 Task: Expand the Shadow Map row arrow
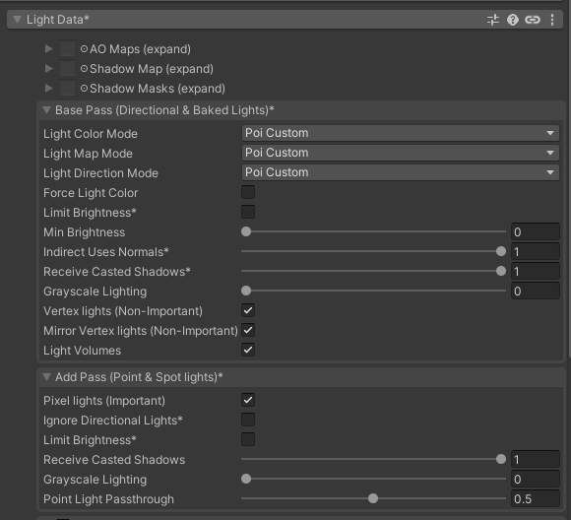48,69
